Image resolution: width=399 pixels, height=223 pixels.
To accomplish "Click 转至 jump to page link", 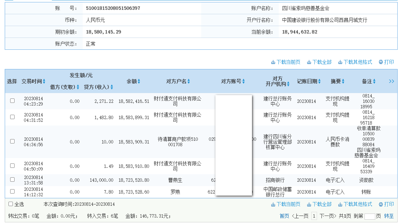I will tap(389, 216).
